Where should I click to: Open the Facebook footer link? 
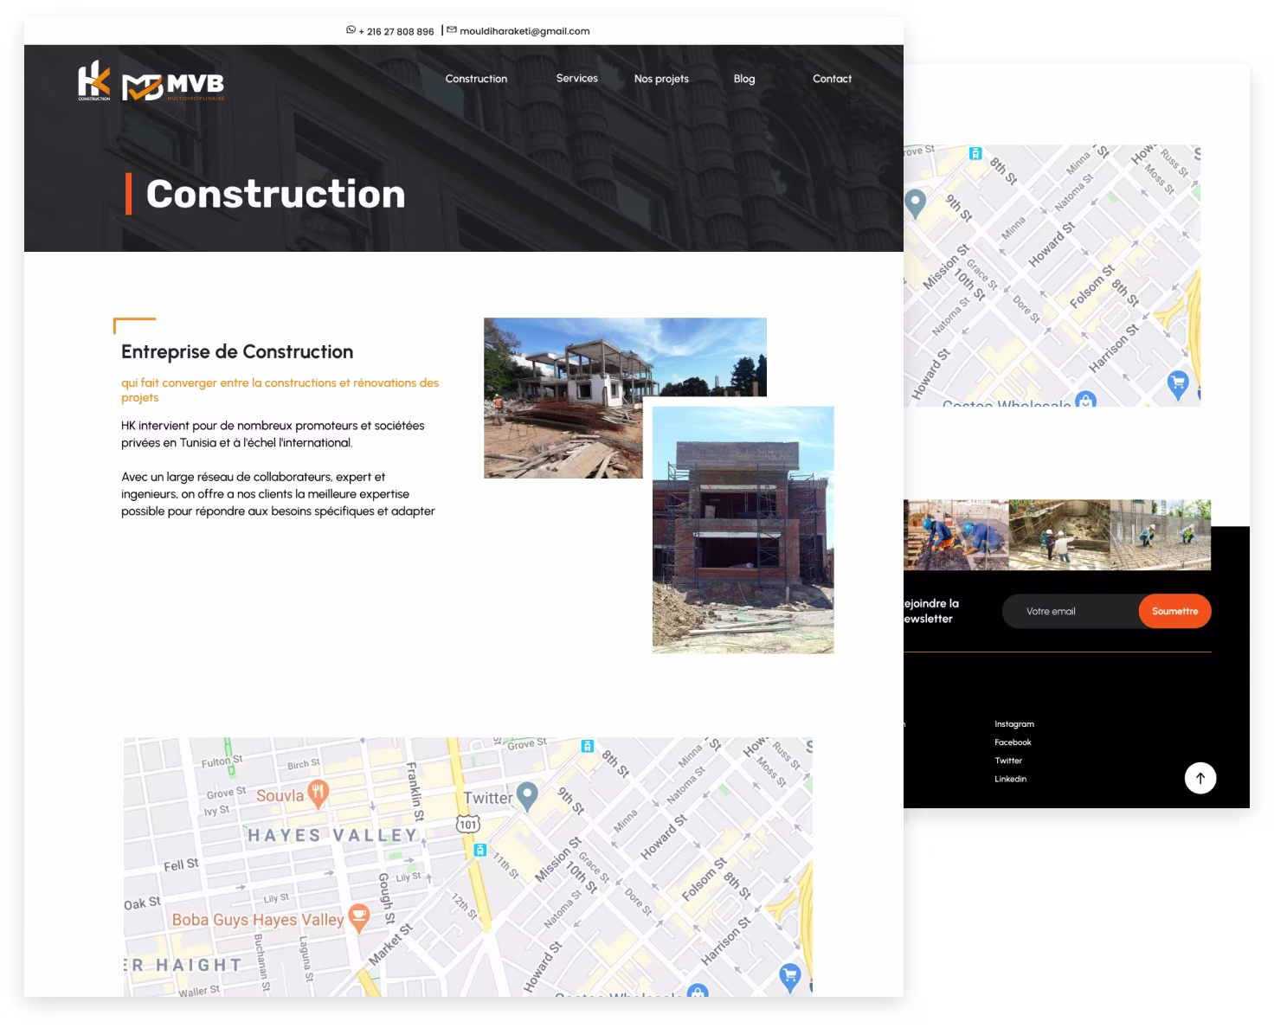pyautogui.click(x=1013, y=742)
